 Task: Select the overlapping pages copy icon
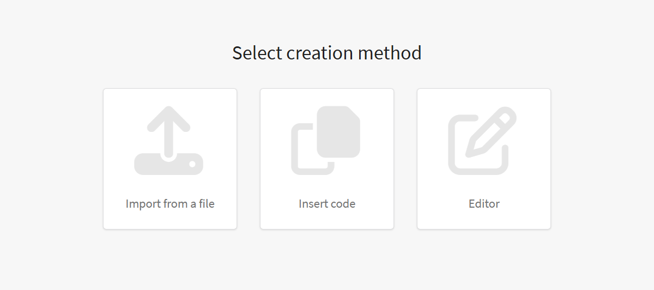click(326, 141)
